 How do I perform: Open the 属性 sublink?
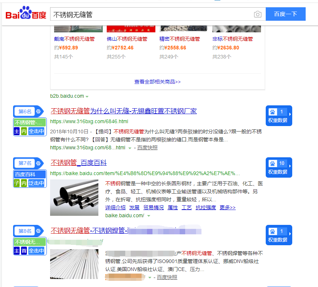[x=172, y=207]
